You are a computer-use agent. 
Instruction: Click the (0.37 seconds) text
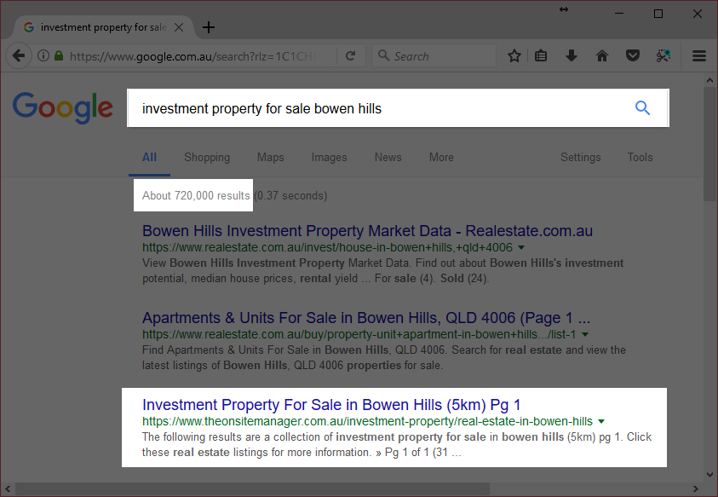pyautogui.click(x=290, y=196)
